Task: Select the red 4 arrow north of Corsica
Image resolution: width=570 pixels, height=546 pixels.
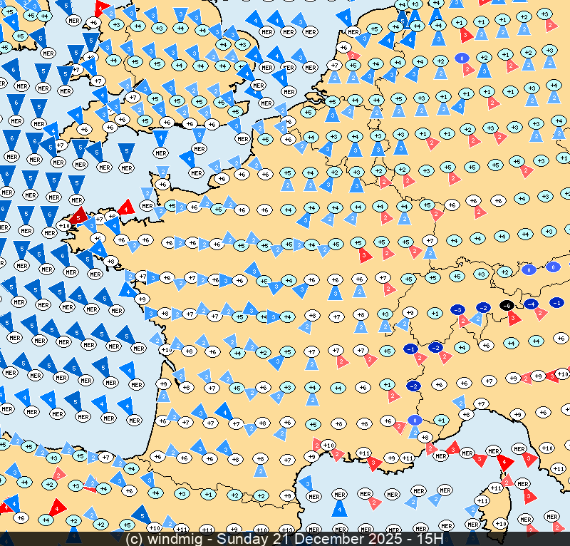Action: [504, 462]
